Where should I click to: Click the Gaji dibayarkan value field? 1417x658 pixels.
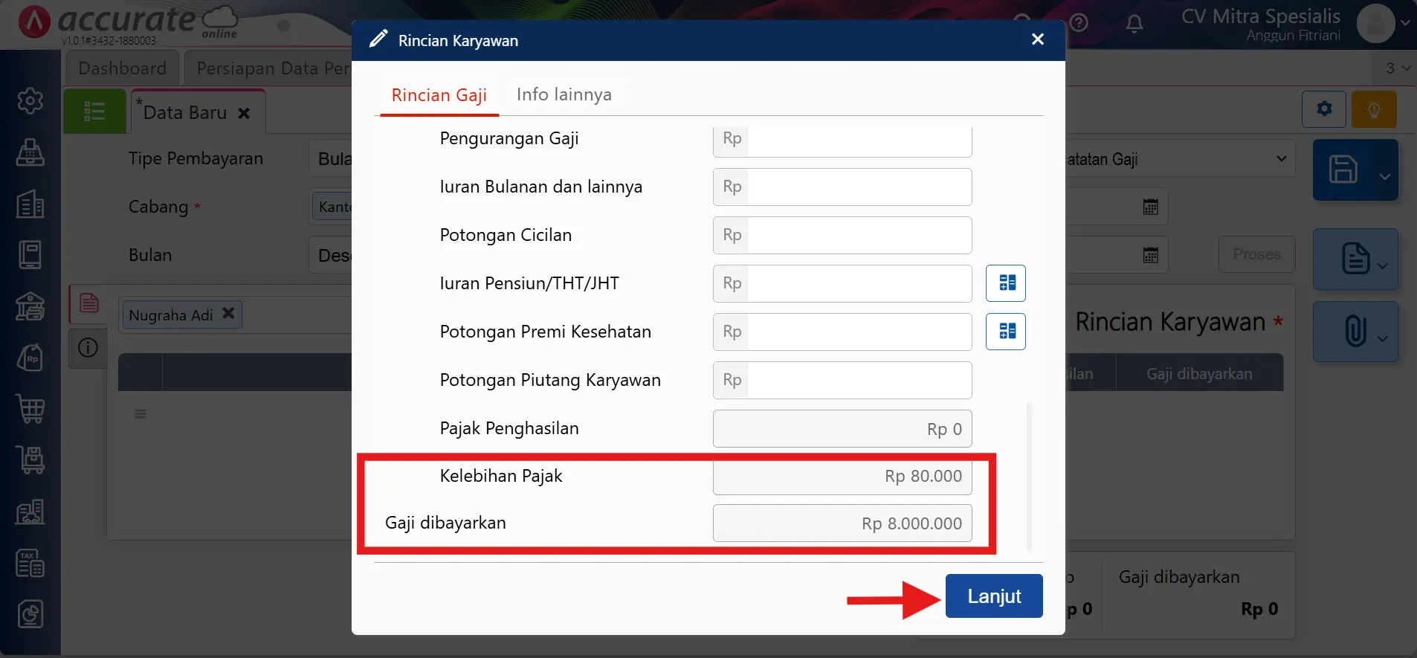click(x=842, y=523)
